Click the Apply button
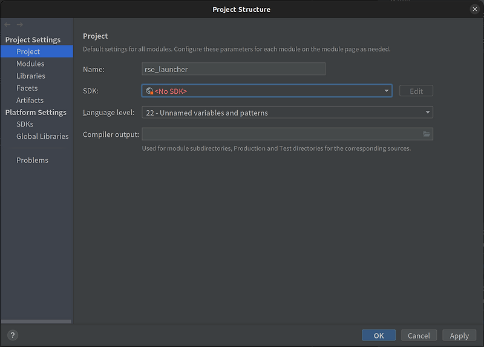Viewport: 484px width, 347px height. tap(459, 335)
